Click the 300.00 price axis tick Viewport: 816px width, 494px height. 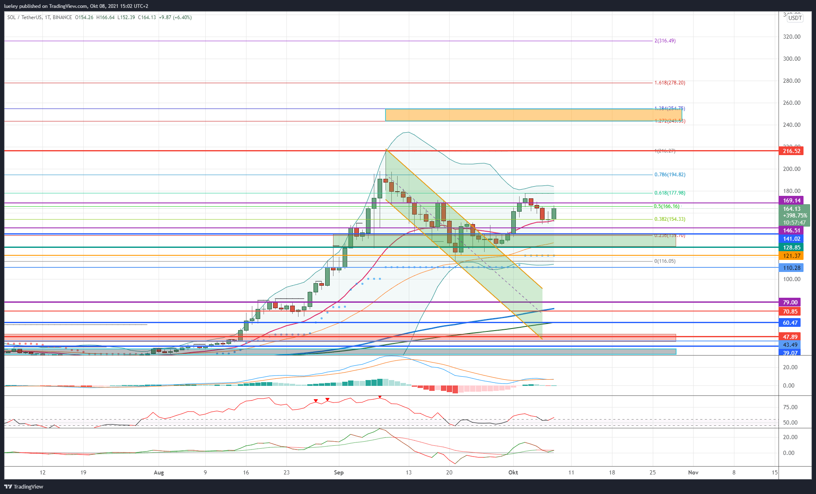tap(792, 59)
